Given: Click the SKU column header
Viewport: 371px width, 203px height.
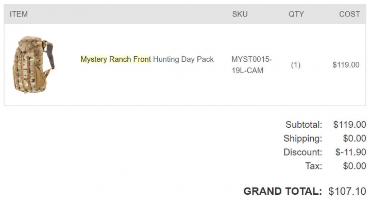Looking at the screenshot, I should tap(240, 14).
